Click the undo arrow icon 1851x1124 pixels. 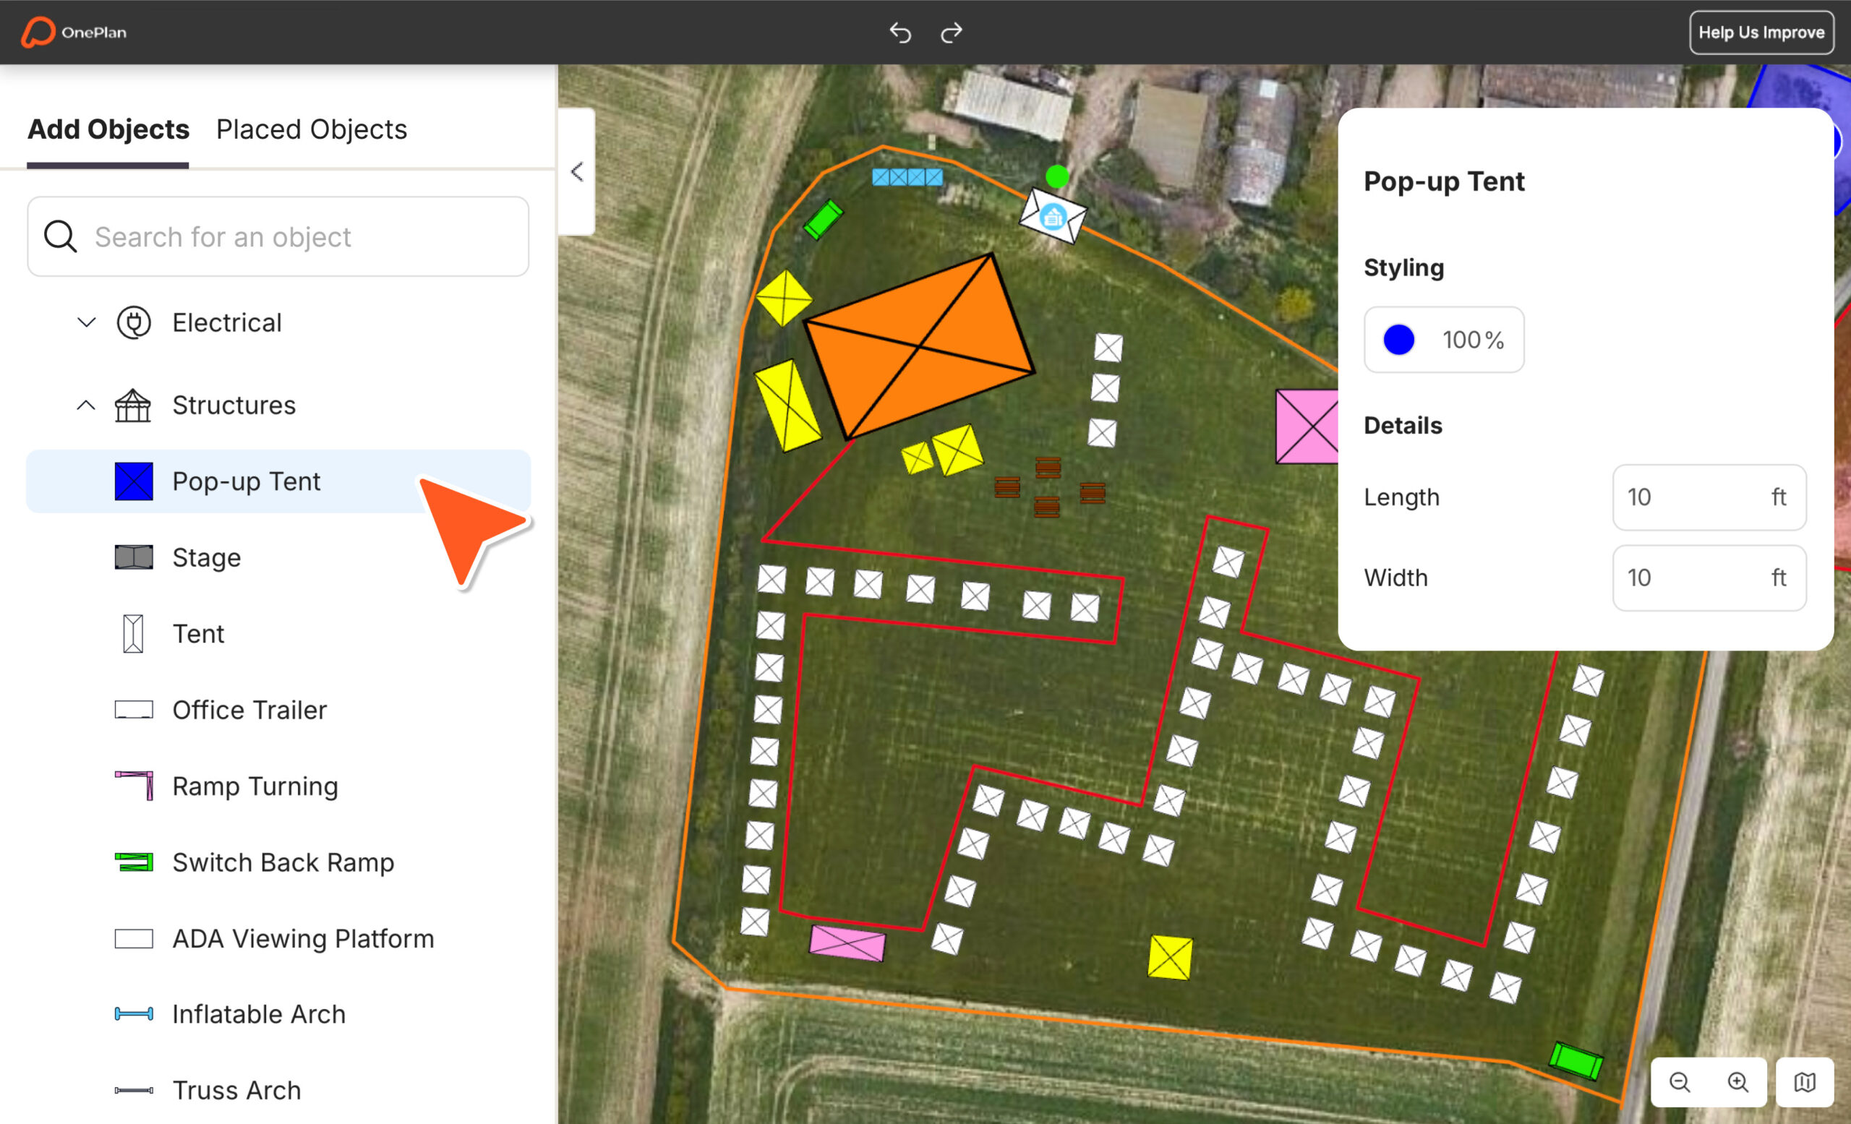click(900, 33)
